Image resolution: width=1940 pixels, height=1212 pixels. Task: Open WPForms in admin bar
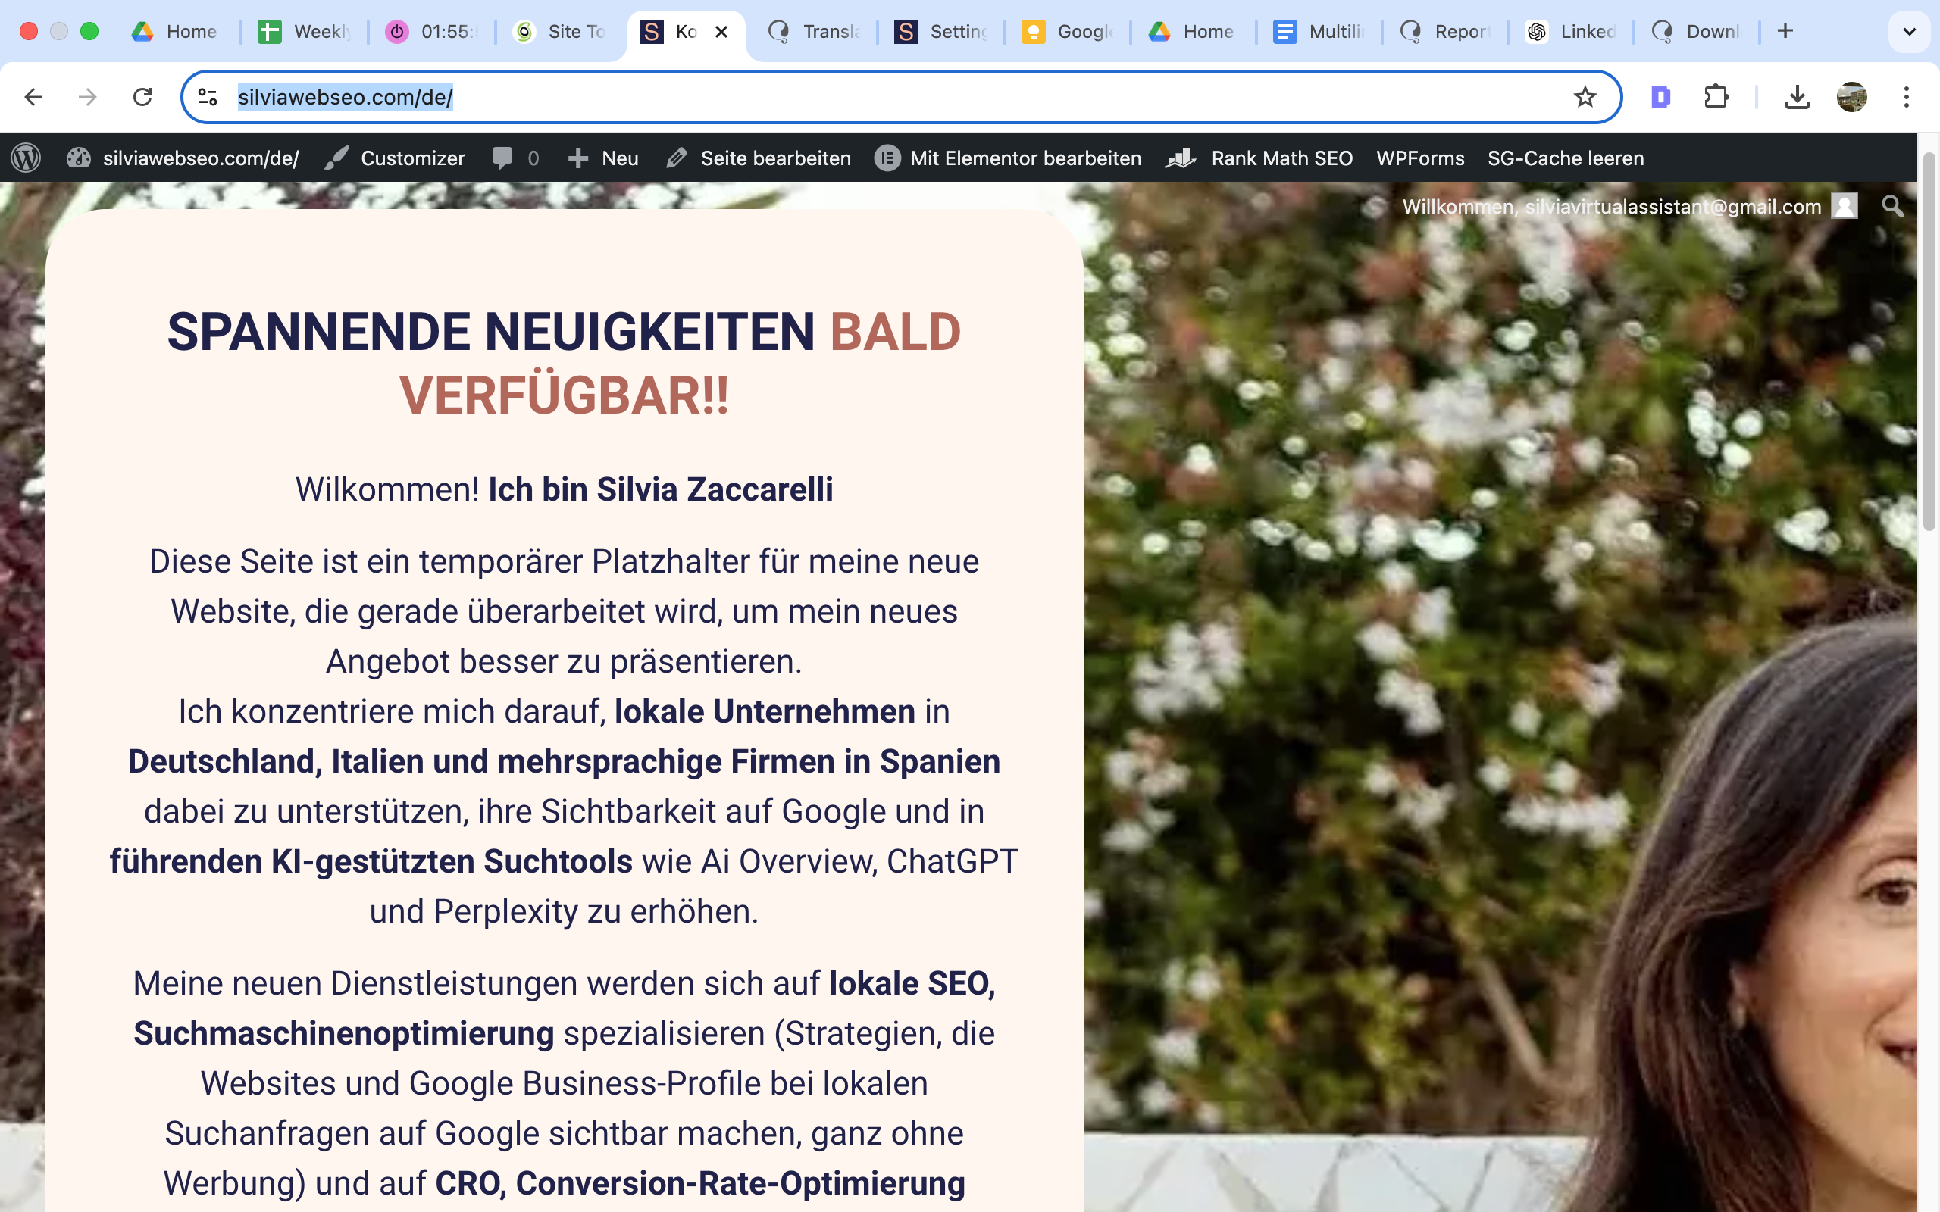pos(1419,158)
